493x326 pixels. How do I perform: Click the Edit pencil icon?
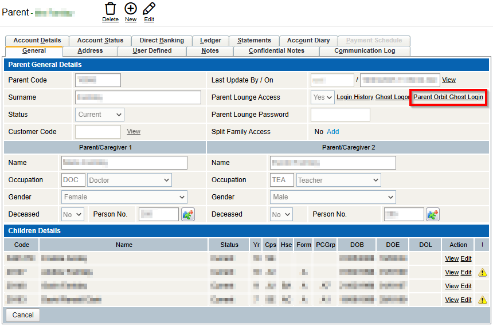pos(149,9)
